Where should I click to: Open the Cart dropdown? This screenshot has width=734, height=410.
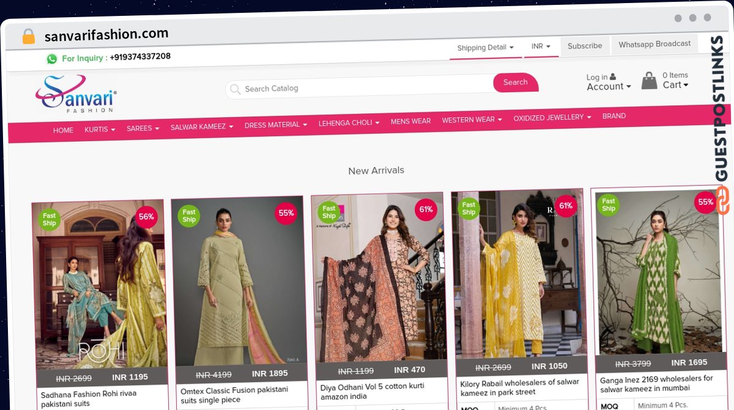[675, 85]
